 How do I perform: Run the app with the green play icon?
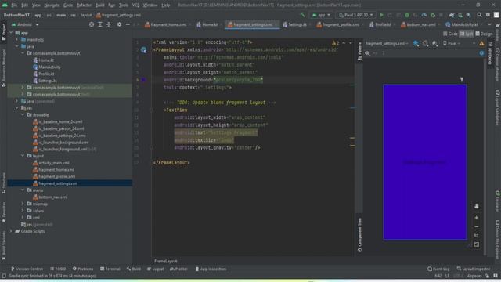(381, 15)
